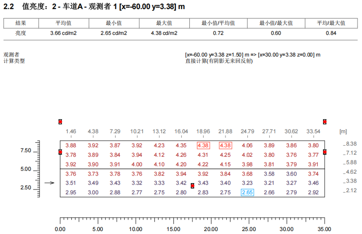This screenshot has width=362, height=234.
Task: Click the 17.50 m tick on the bottom scale ruler
Action: point(192,220)
